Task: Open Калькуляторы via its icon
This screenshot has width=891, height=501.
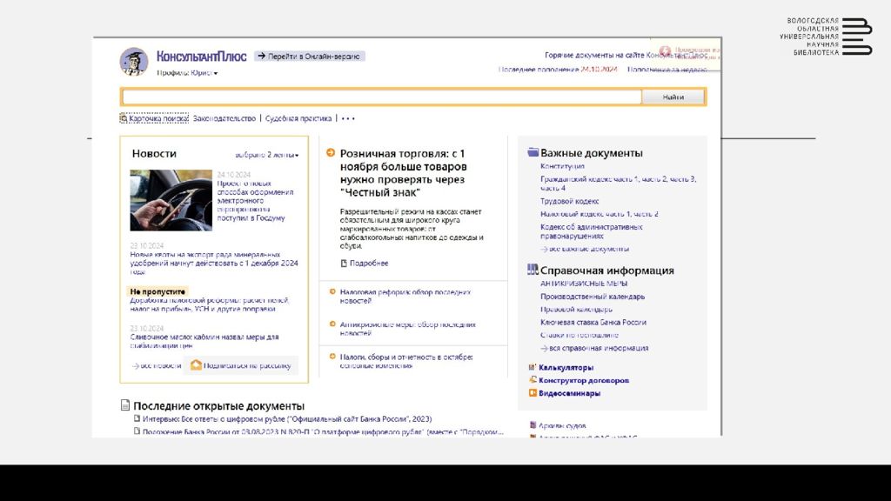Action: click(x=533, y=367)
